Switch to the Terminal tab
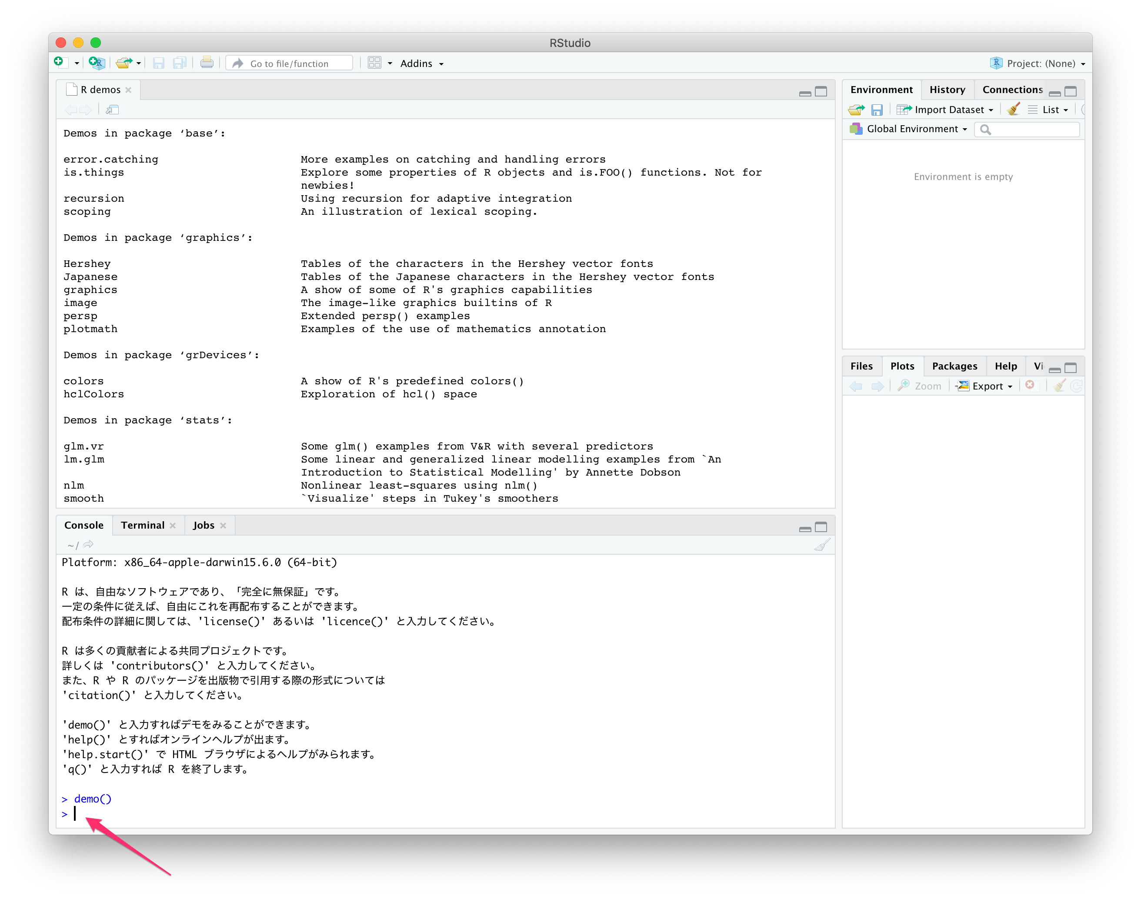This screenshot has width=1141, height=899. pyautogui.click(x=142, y=525)
